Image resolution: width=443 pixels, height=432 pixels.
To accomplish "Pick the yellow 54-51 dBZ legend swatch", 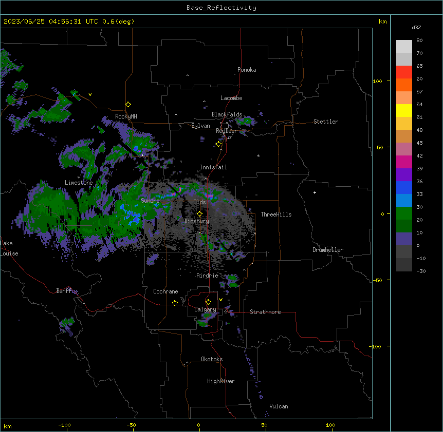I will click(404, 110).
